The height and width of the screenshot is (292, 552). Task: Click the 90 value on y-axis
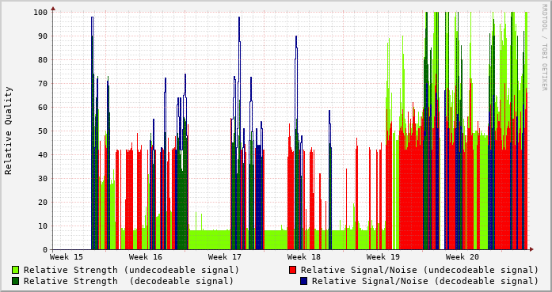click(43, 36)
